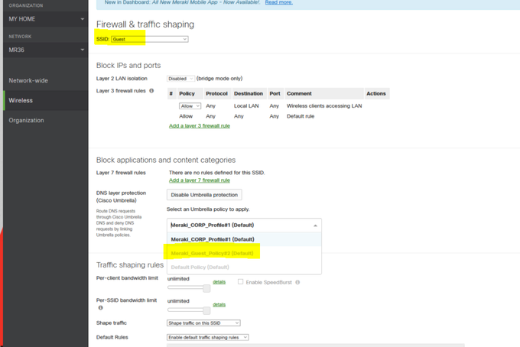Select Default Policy option in list
Screen dimensions: 520x347
click(244, 267)
